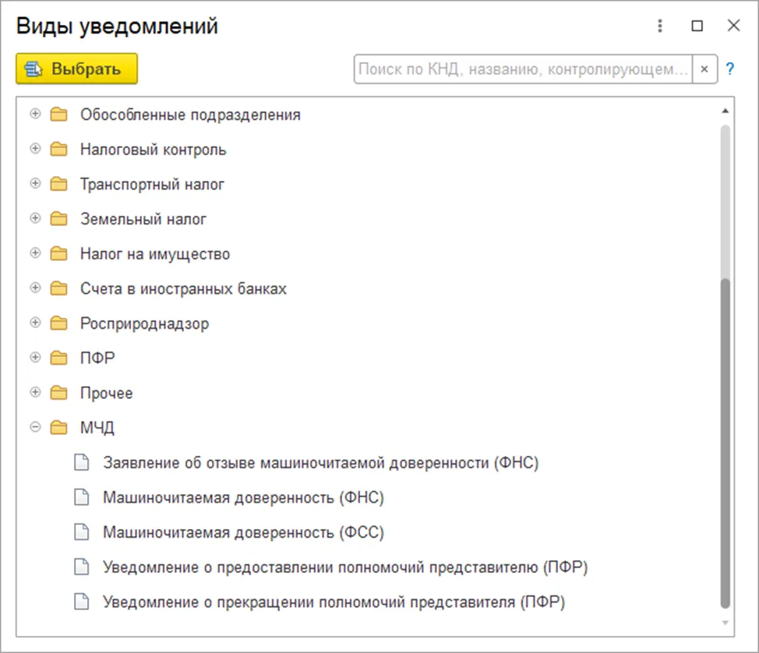Expand the Налоговый контроль tree node
The image size is (759, 653).
point(34,150)
